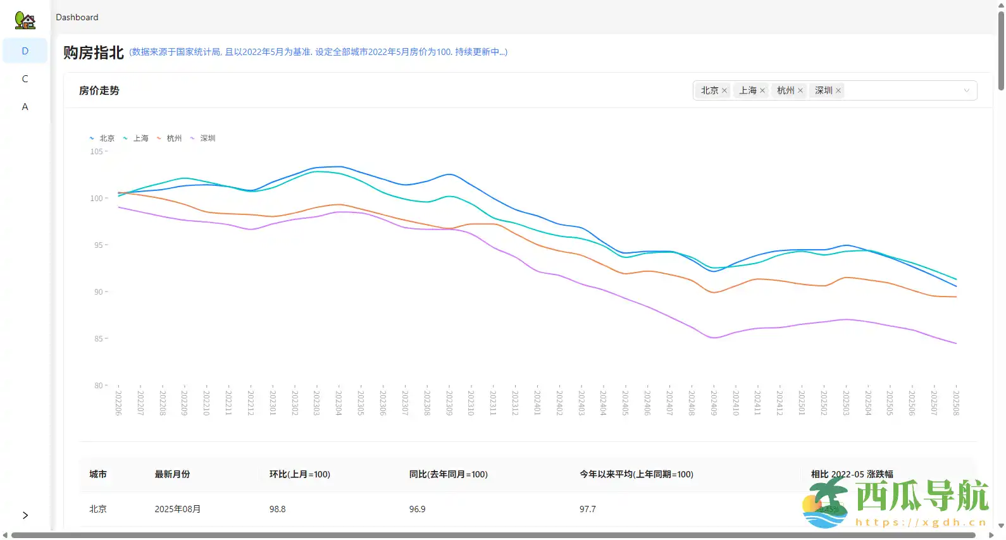
Task: Toggle 北京 series in chart legend
Action: (102, 138)
